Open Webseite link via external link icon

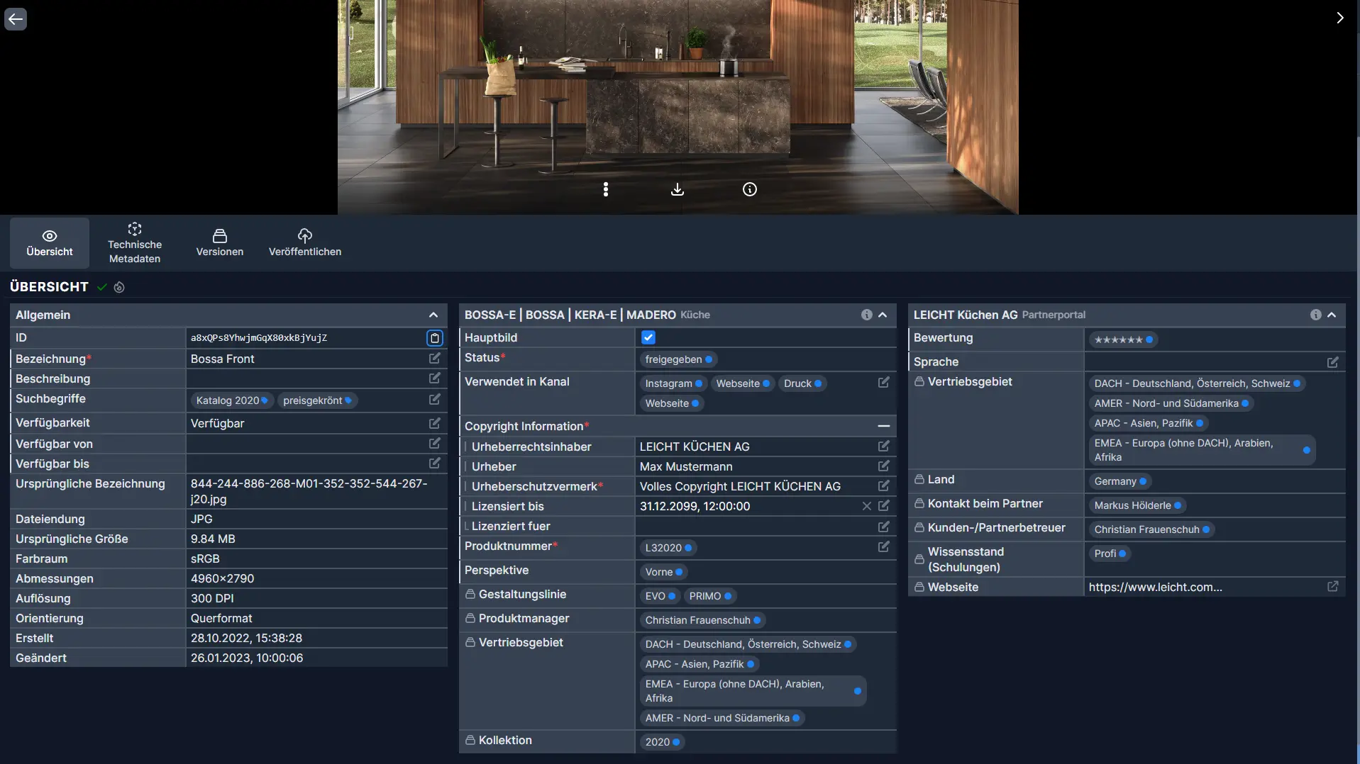(x=1333, y=587)
